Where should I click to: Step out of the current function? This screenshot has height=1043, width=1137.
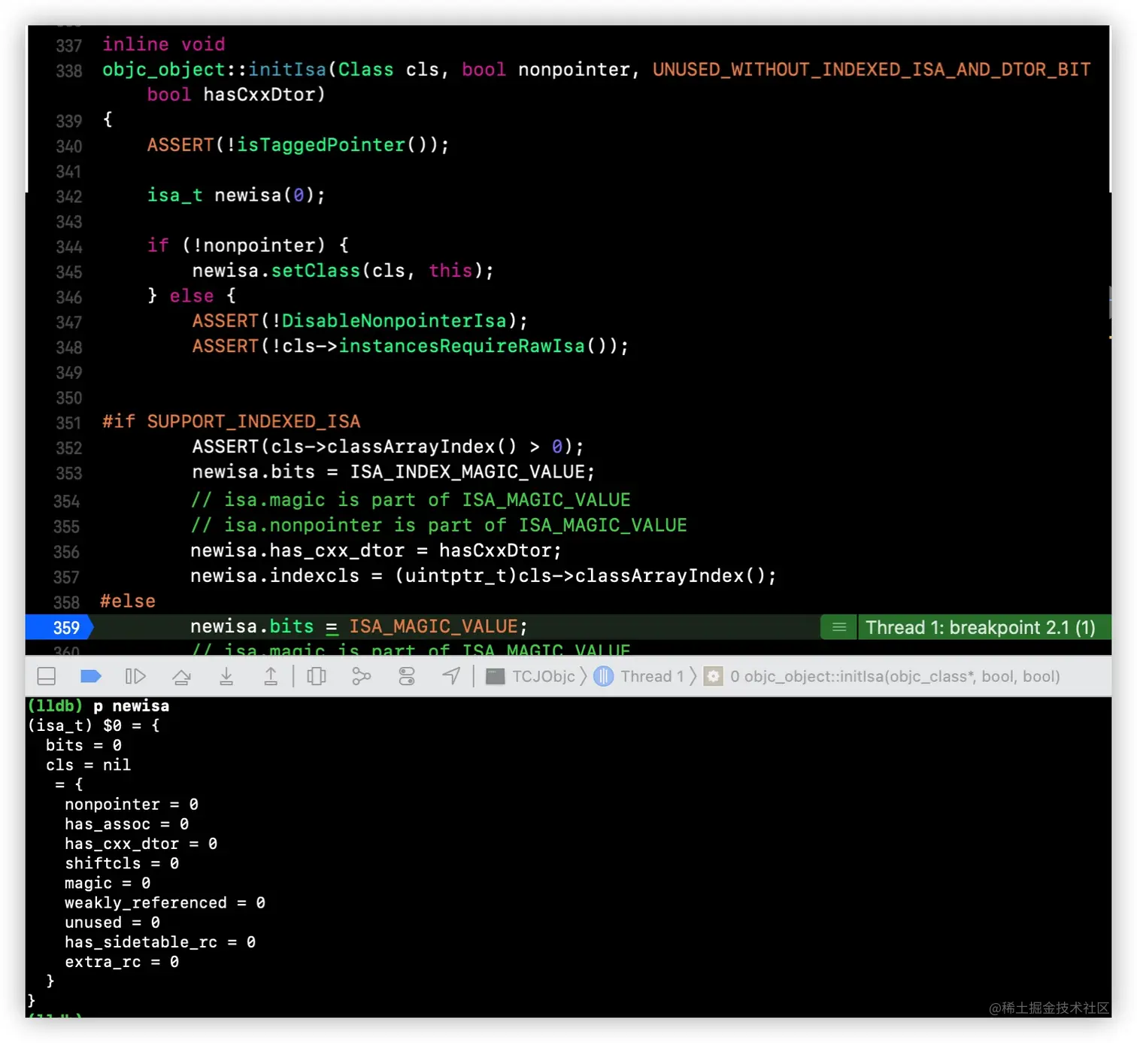click(271, 677)
